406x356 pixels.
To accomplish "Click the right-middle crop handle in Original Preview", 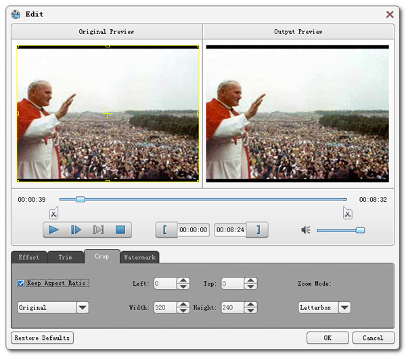I will point(198,114).
